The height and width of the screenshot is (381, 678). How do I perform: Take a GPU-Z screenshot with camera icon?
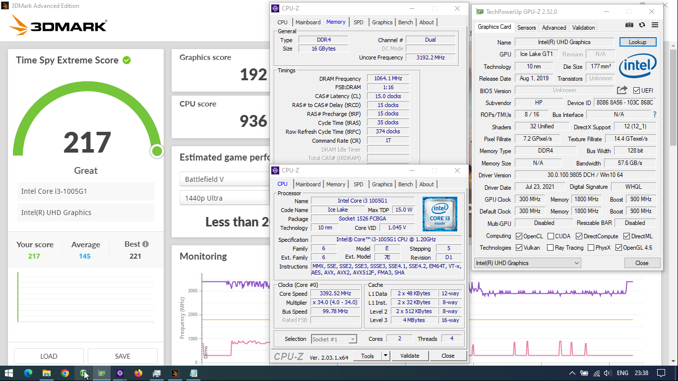pos(629,25)
